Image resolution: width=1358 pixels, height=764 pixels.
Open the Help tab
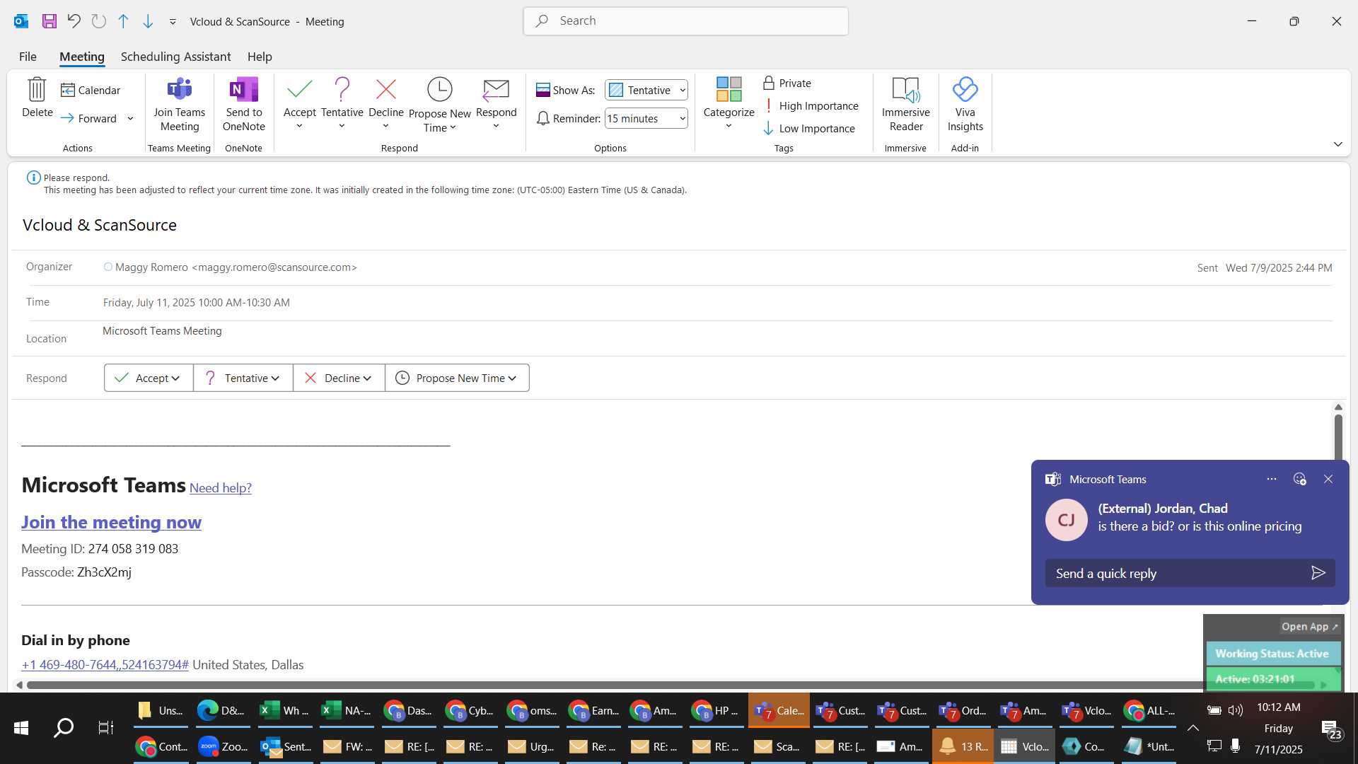[x=260, y=57]
